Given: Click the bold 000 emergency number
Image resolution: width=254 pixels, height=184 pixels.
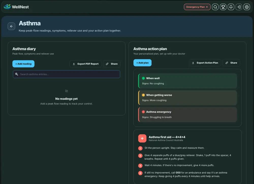Looking at the screenshot, I should pos(178,173).
